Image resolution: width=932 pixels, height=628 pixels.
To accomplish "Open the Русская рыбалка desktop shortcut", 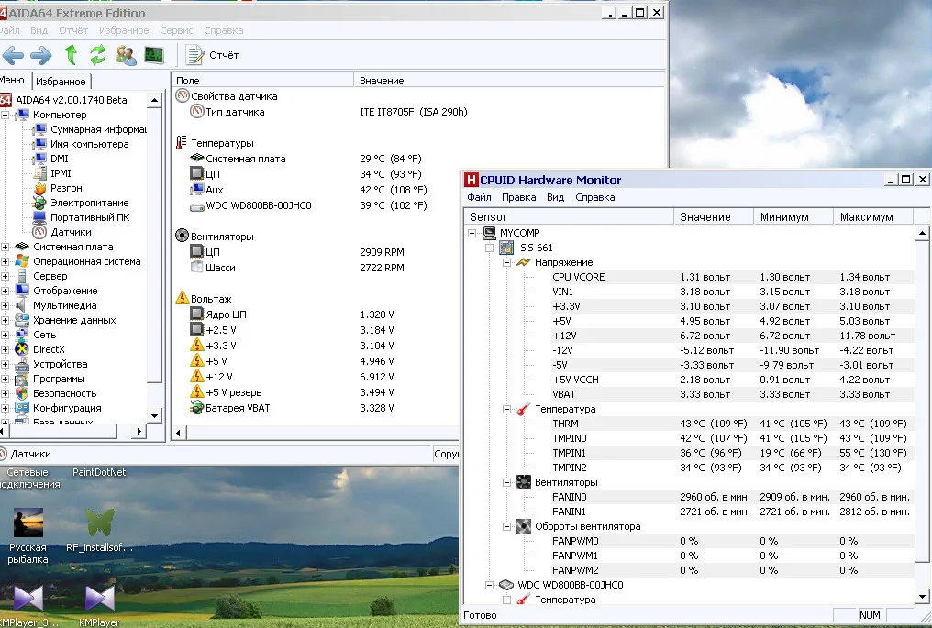I will 28,523.
